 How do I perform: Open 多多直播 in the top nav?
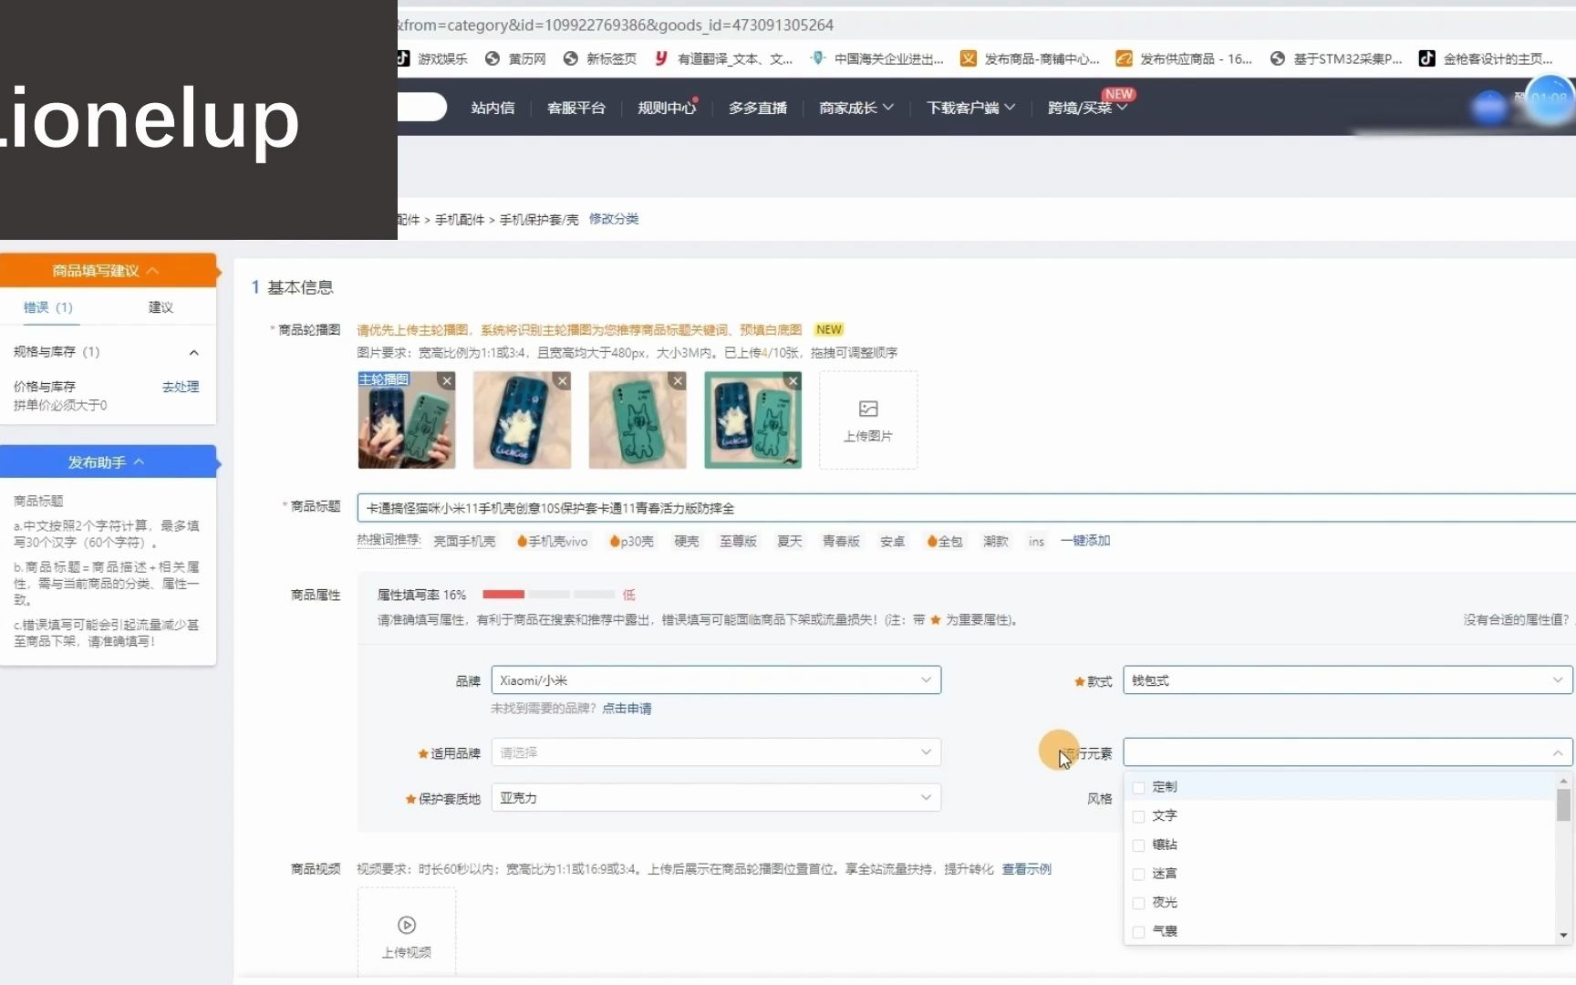click(758, 108)
